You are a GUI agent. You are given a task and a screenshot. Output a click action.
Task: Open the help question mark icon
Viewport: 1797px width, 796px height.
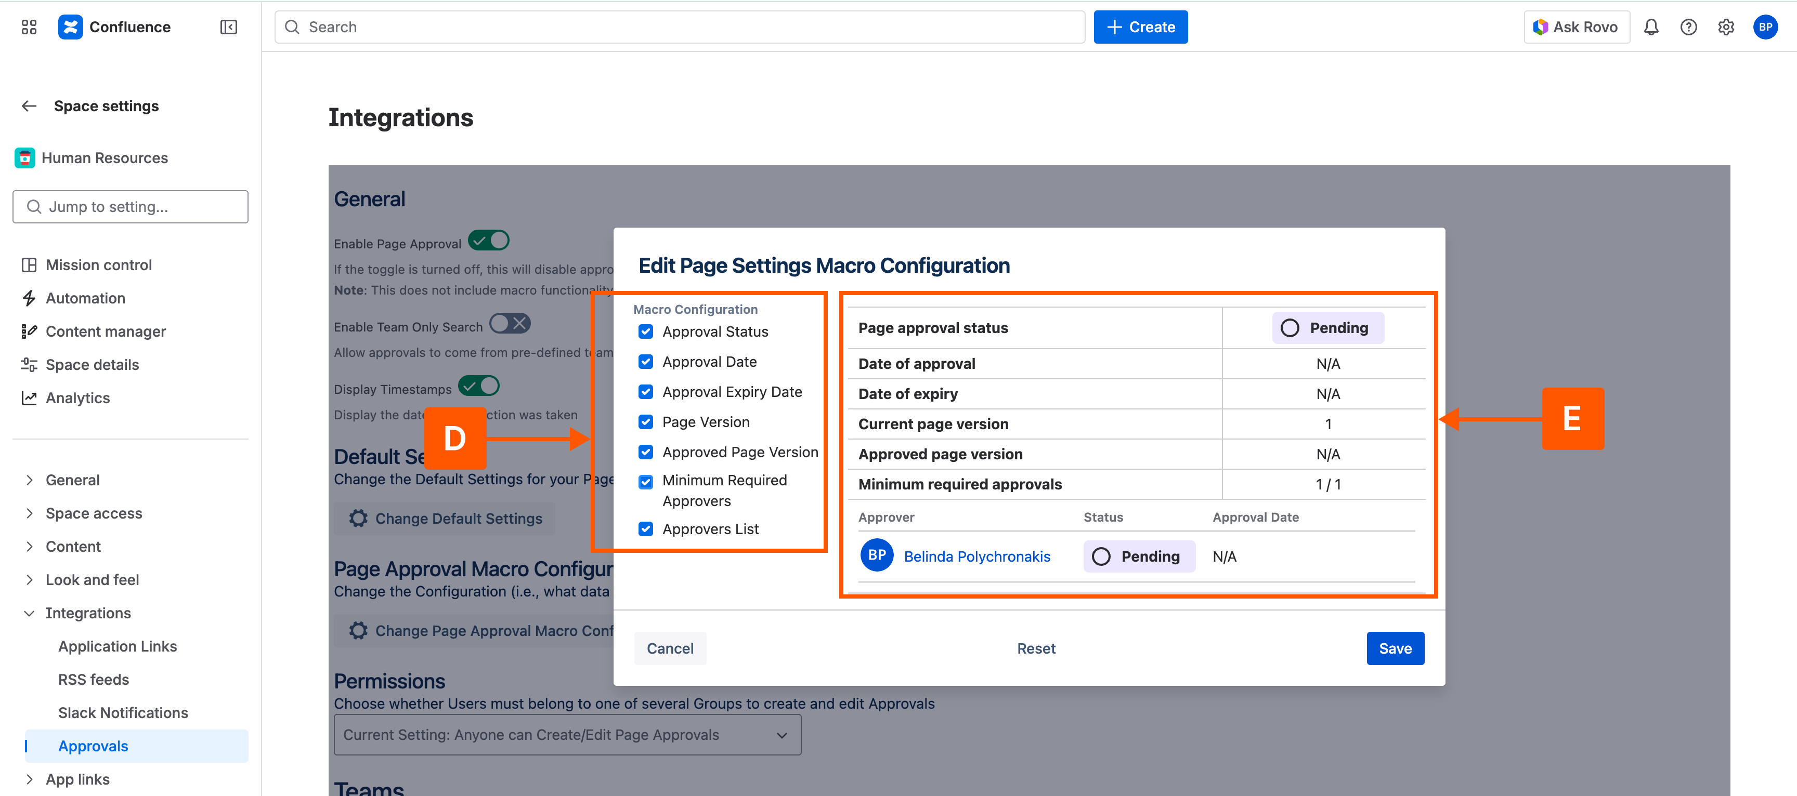tap(1688, 27)
